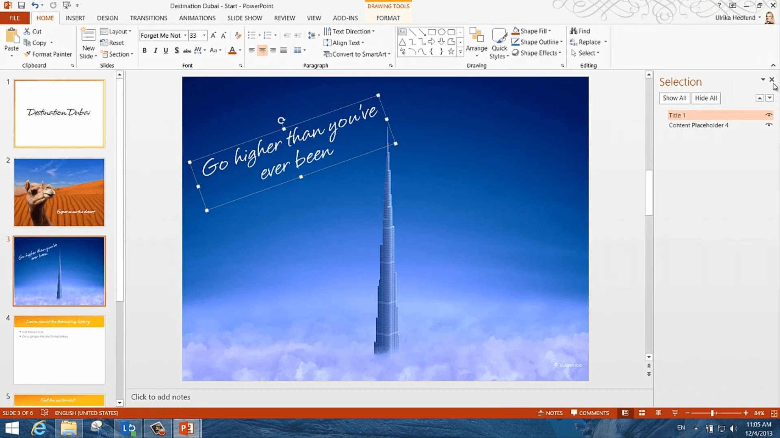Apply Bold formatting to text

pos(144,50)
